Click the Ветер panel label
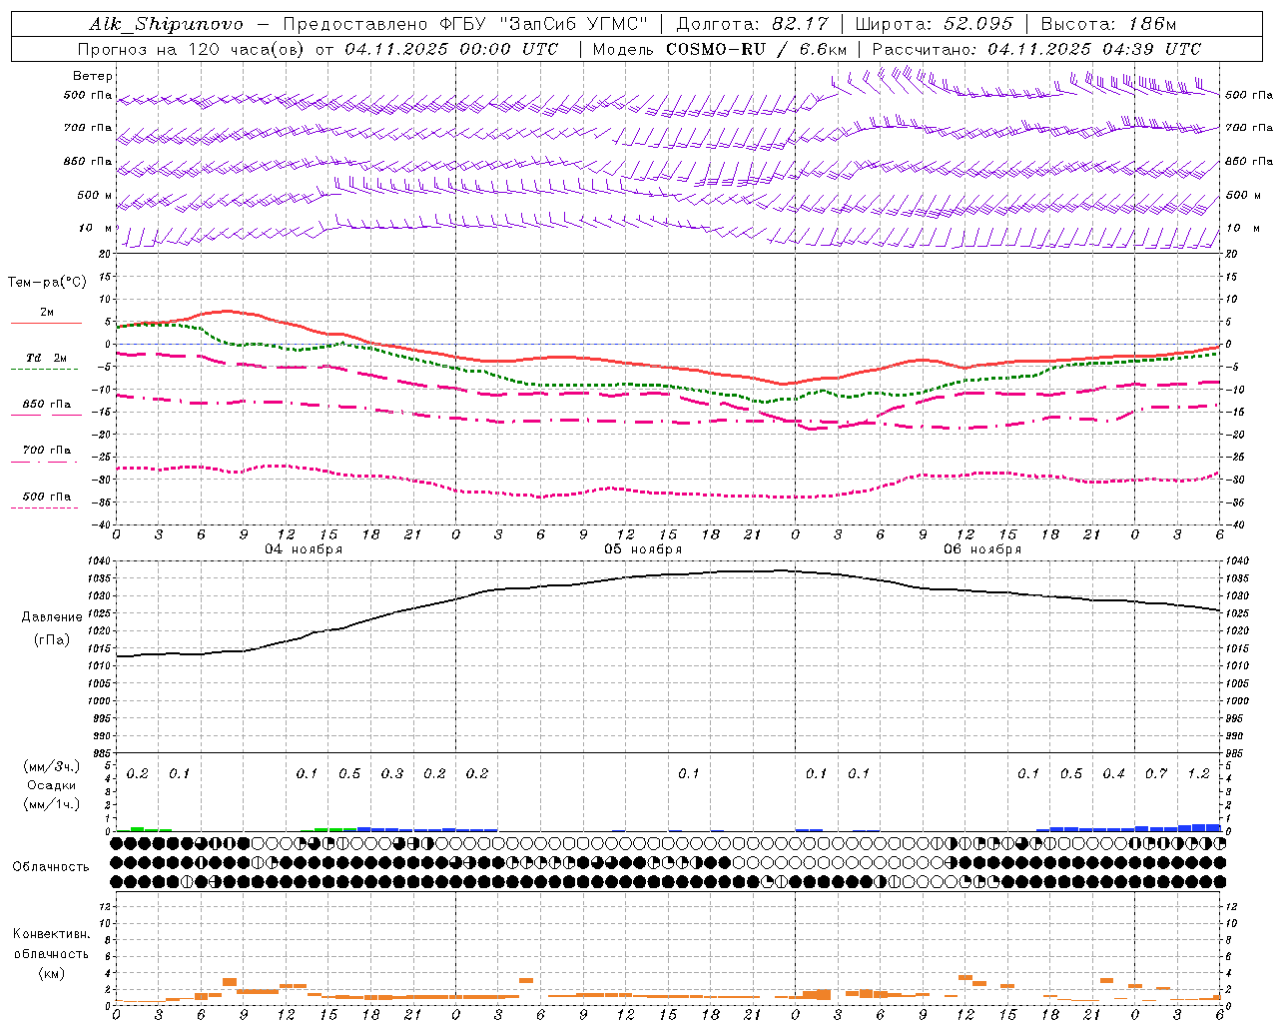The height and width of the screenshot is (1023, 1278). point(93,76)
